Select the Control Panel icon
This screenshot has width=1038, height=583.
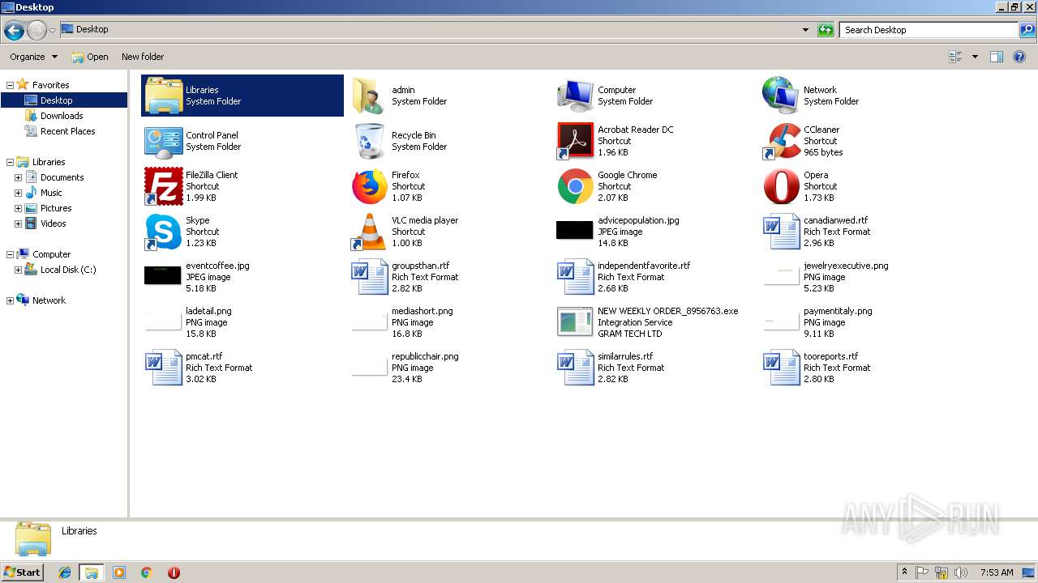pyautogui.click(x=163, y=141)
